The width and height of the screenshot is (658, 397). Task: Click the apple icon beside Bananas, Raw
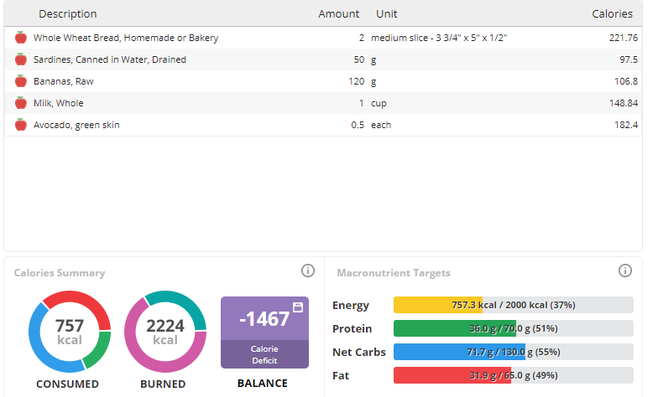point(20,81)
